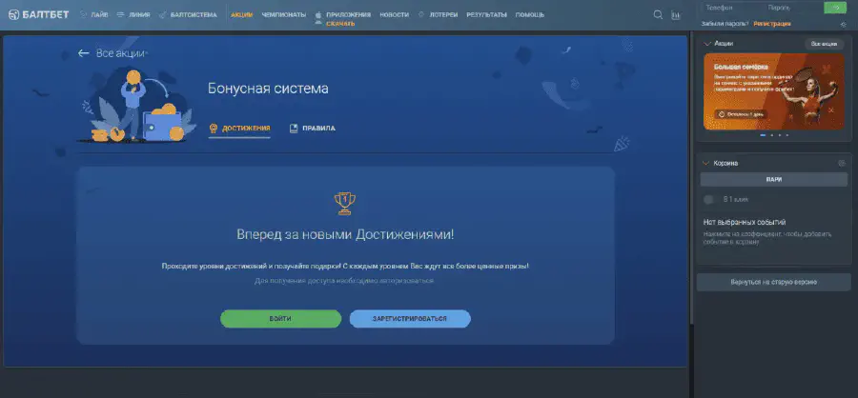
Task: Select the fourth carousel dot
Action: tap(786, 134)
